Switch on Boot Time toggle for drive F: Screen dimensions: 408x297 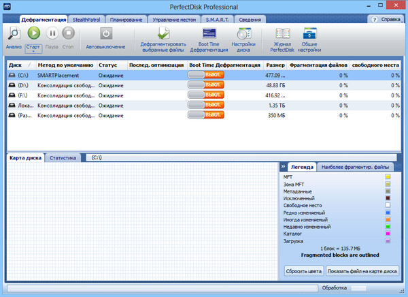205,95
